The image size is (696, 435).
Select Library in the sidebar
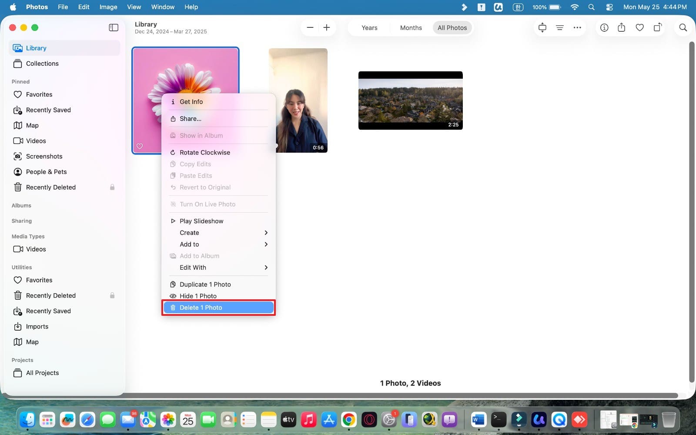(x=64, y=48)
